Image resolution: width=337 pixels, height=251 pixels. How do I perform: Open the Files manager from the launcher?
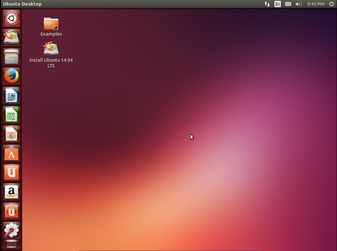(x=11, y=57)
